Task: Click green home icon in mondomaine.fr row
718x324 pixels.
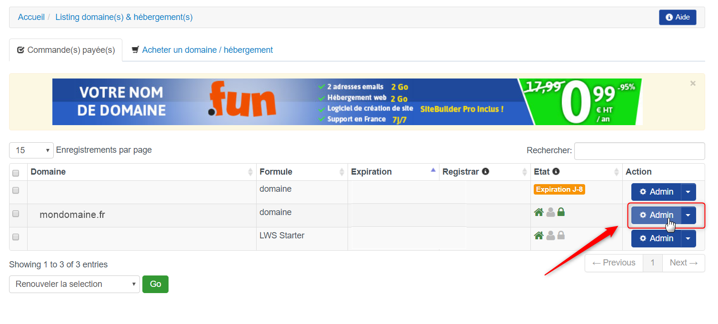Action: [539, 212]
